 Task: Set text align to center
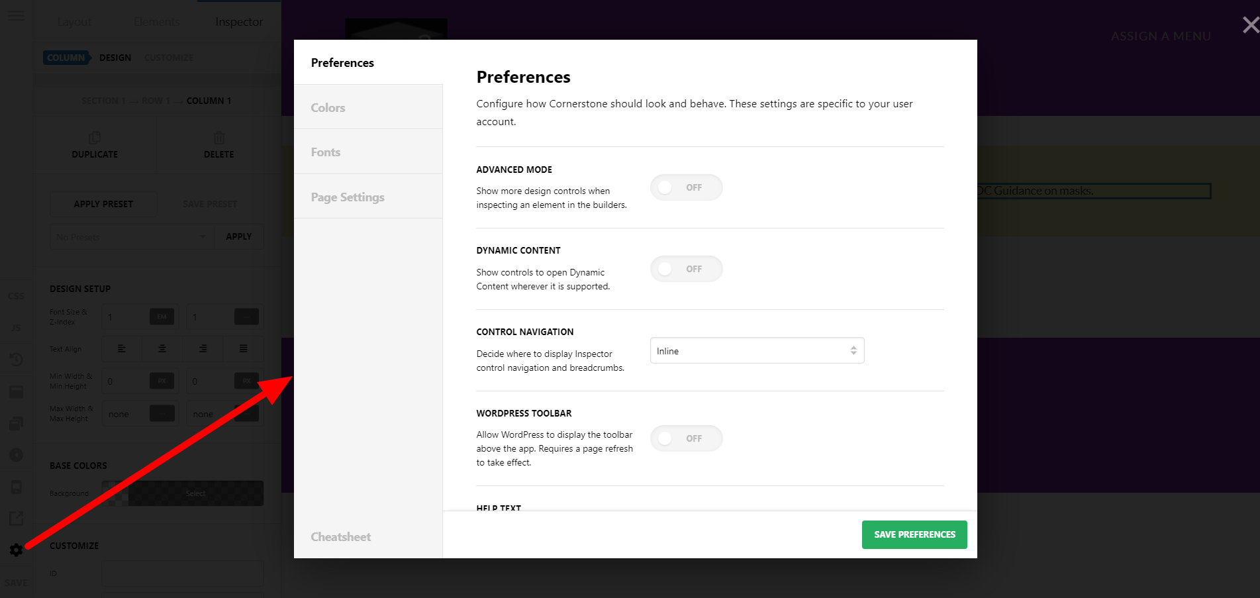[162, 348]
